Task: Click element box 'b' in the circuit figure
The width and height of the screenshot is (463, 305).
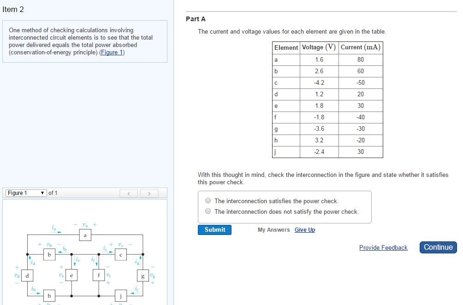Action: 49,254
